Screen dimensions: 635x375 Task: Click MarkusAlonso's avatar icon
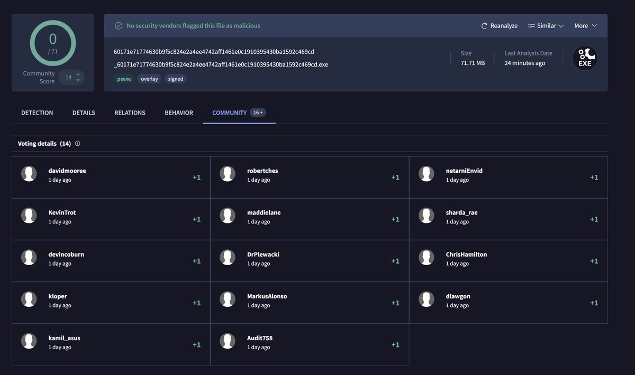228,299
